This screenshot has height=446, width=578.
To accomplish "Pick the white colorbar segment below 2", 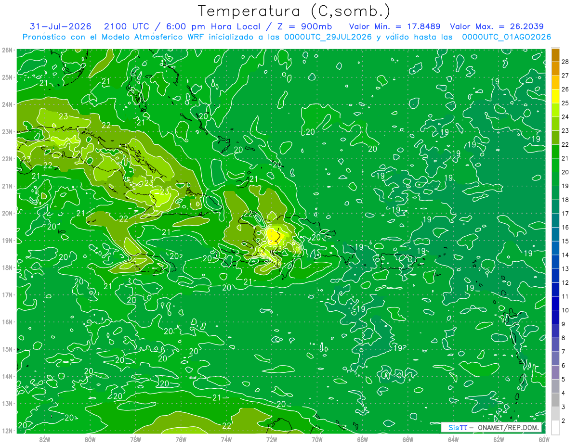I will [555, 428].
